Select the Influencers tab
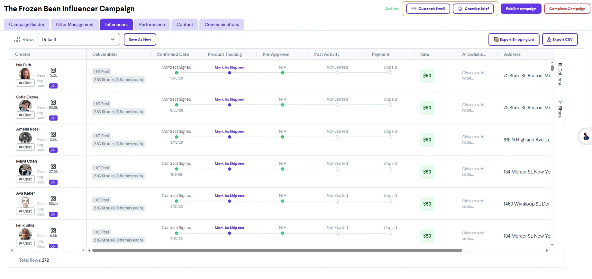Image resolution: width=592 pixels, height=279 pixels. (x=116, y=24)
